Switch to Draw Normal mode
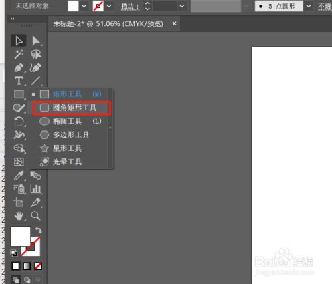332x284 pixels. pos(15,279)
